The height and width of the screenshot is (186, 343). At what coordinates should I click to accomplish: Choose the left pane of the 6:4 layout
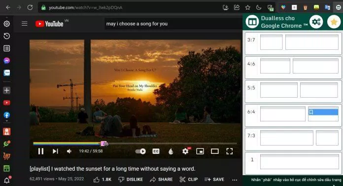[x=282, y=113]
